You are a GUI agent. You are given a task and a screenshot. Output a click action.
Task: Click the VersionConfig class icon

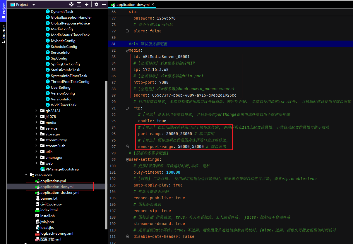coord(48,93)
